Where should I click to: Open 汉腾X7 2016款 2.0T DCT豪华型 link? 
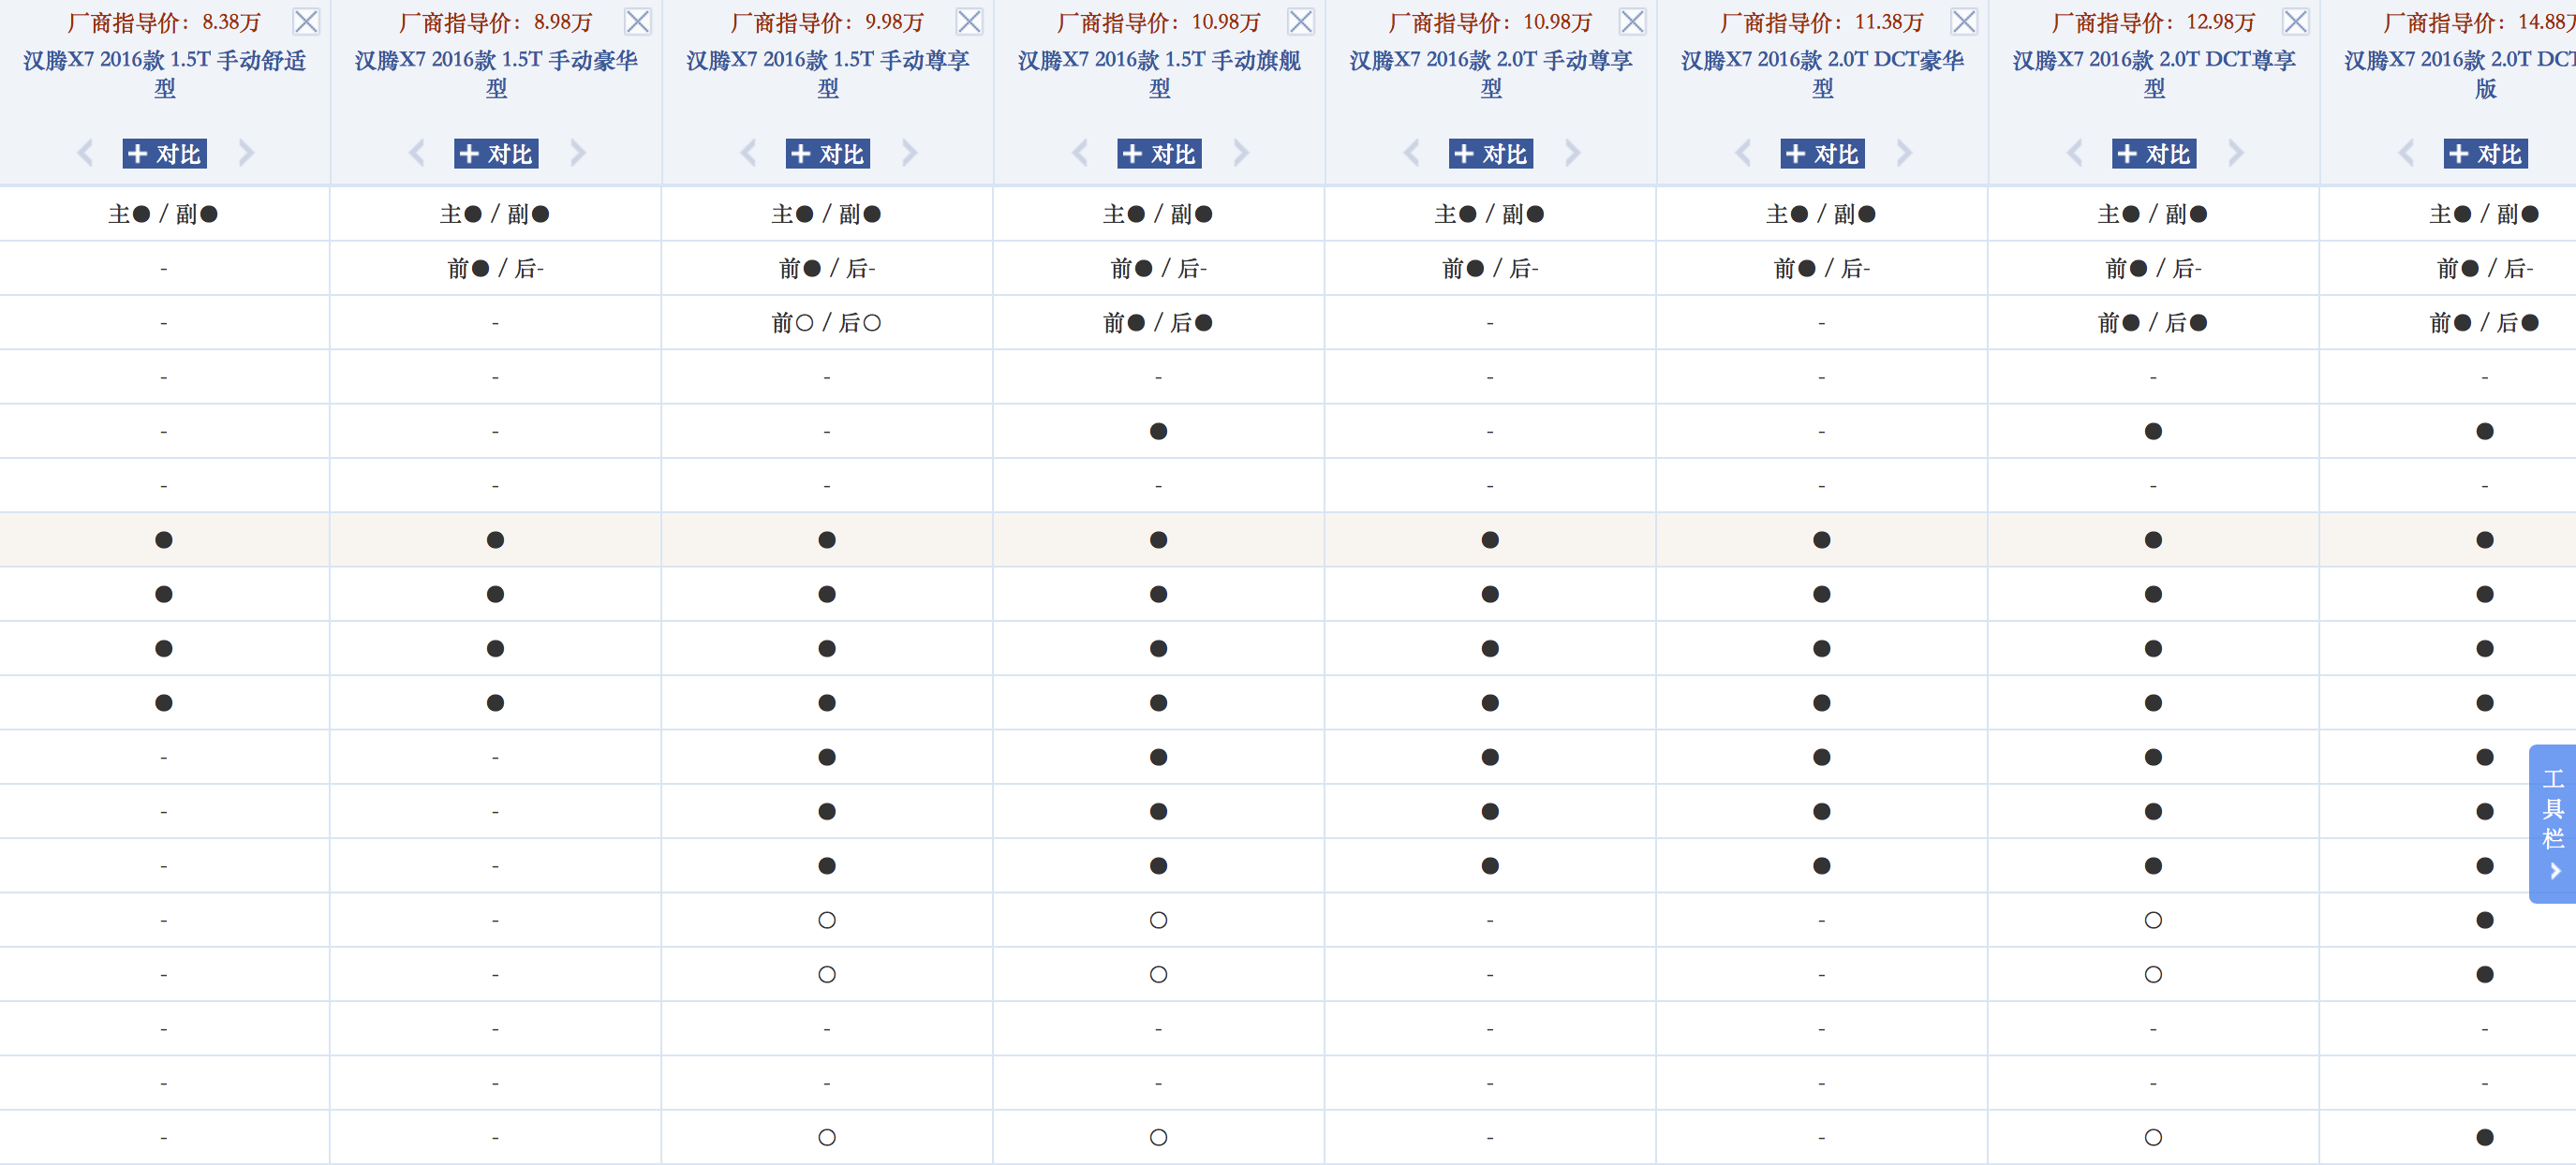point(1823,74)
